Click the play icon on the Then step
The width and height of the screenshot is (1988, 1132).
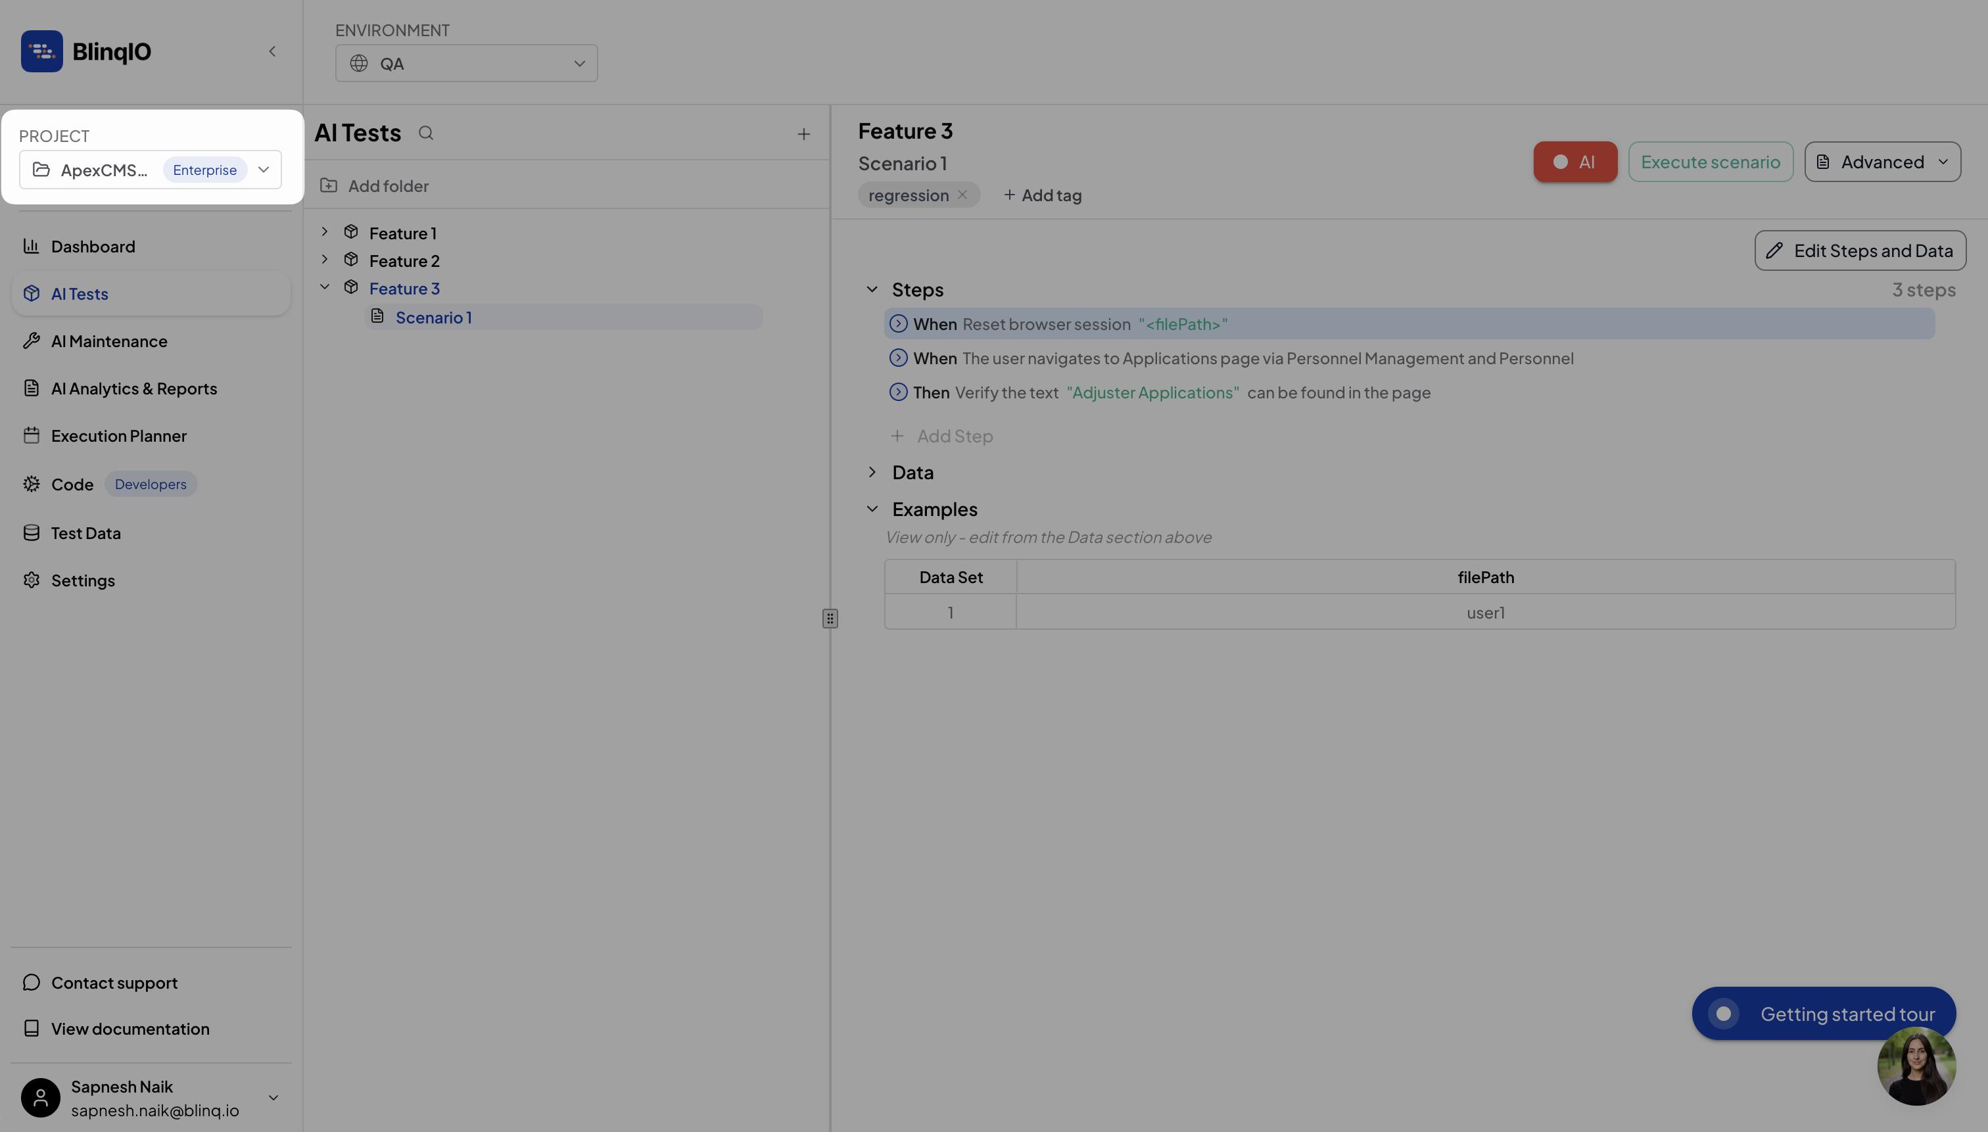[x=898, y=392]
